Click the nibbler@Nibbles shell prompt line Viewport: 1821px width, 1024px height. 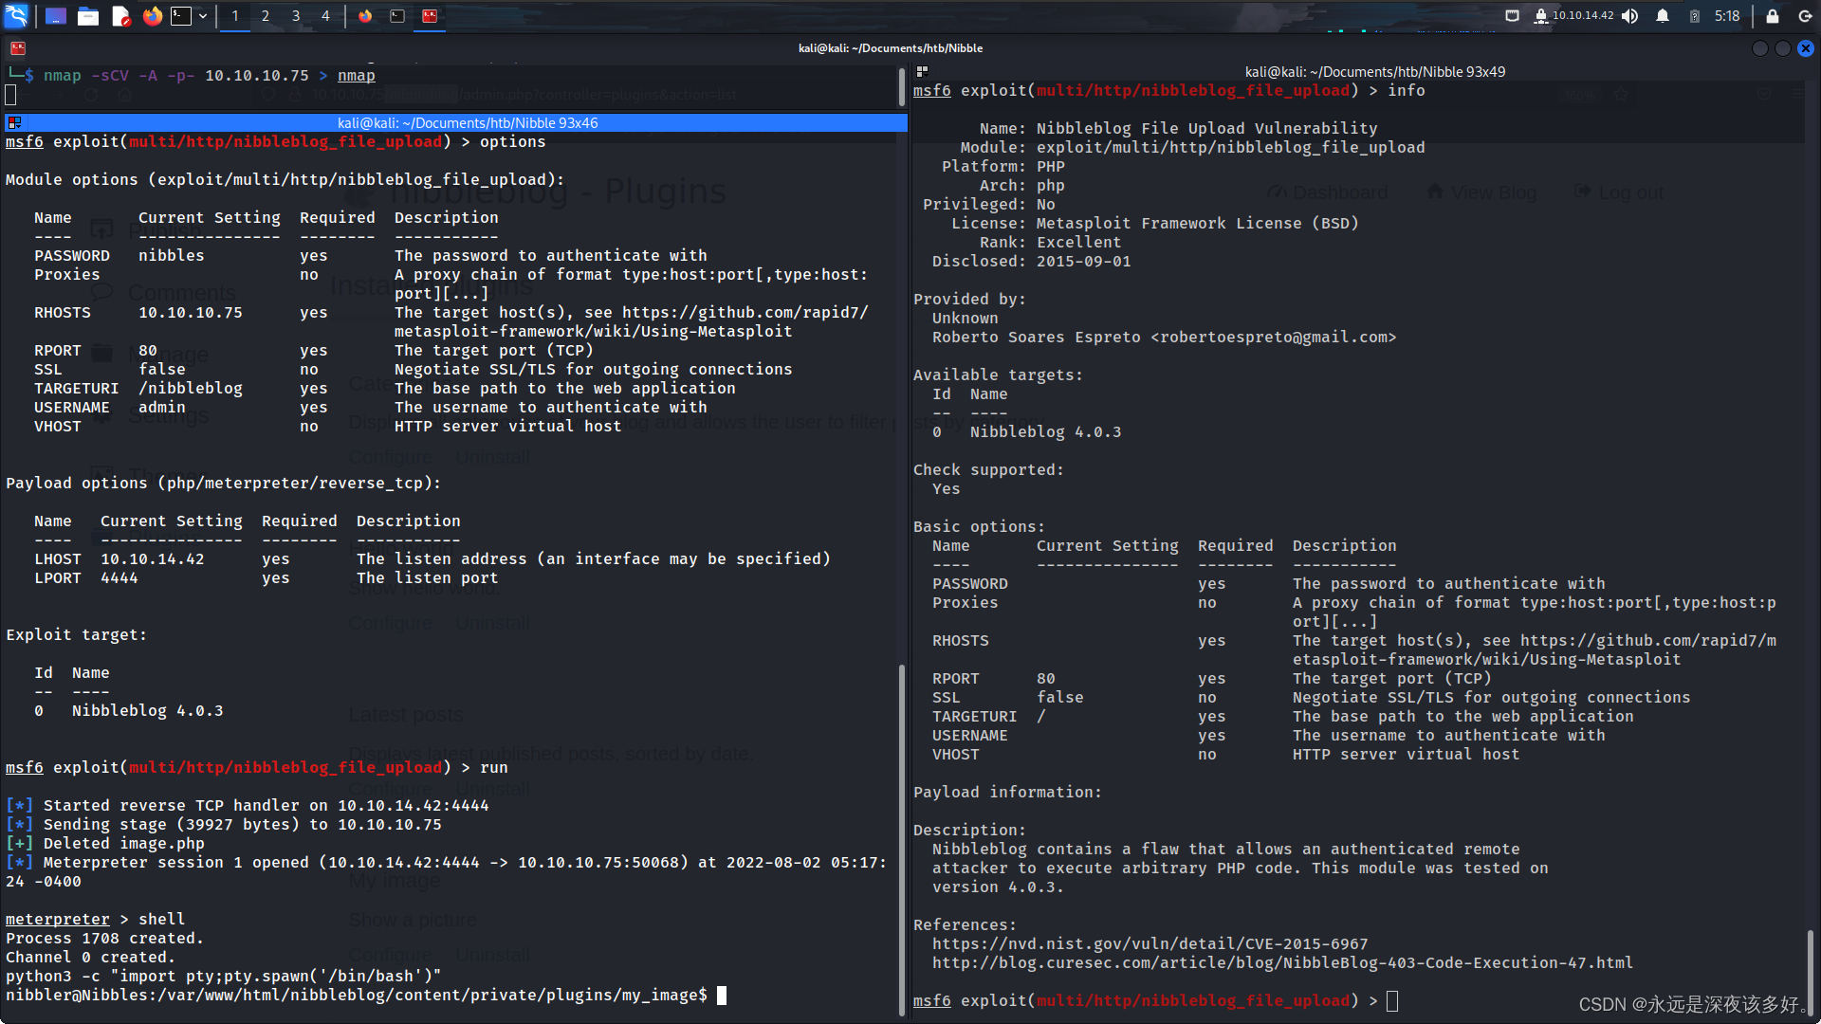pos(357,996)
